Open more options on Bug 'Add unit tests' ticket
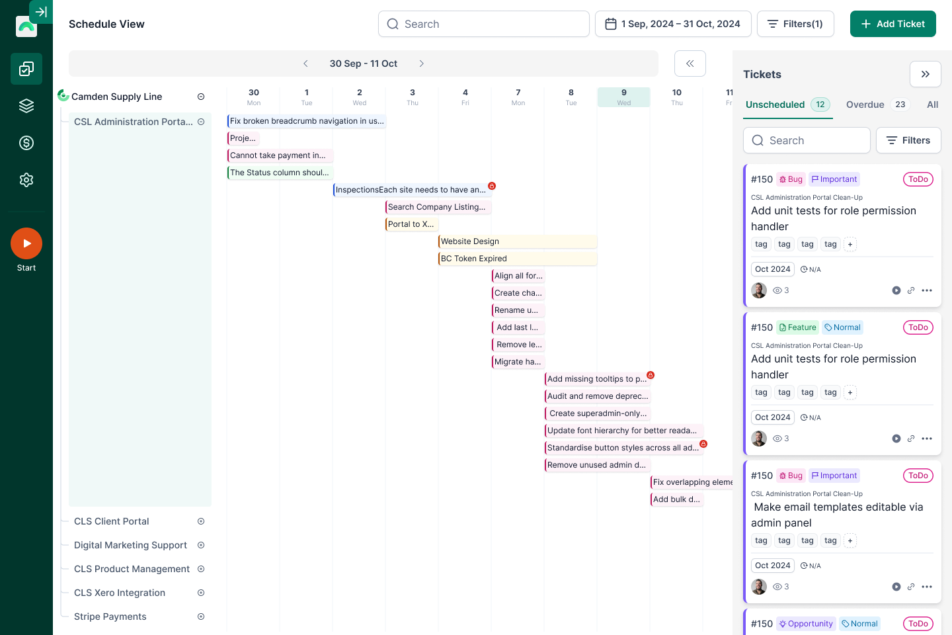This screenshot has height=635, width=952. pyautogui.click(x=927, y=290)
